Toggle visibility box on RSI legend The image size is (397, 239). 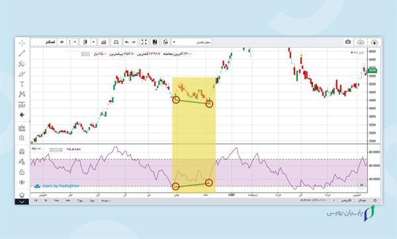click(52, 150)
